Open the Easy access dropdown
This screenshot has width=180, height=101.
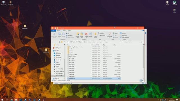click(x=102, y=35)
